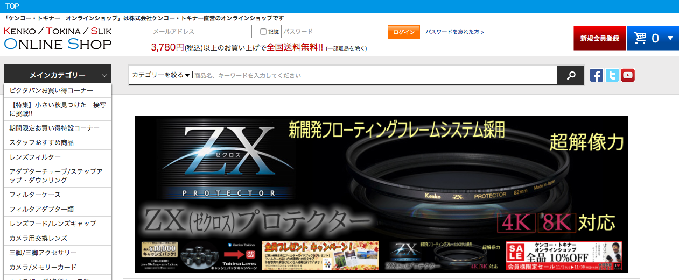679x280 pixels.
Task: Open カメラ/メモリーカード category
Action: [x=58, y=267]
